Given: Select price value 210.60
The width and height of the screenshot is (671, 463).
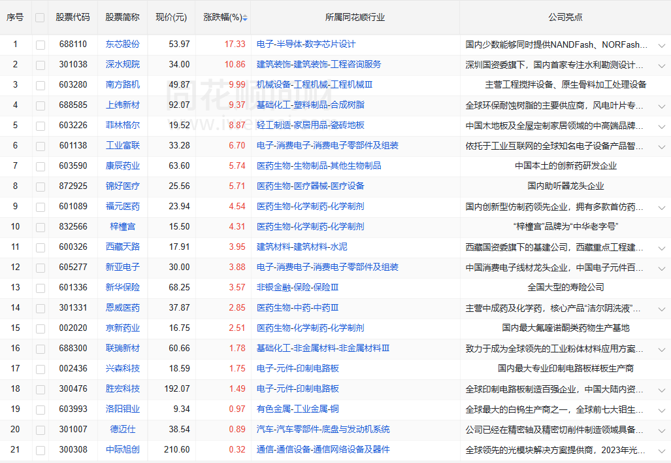Looking at the screenshot, I should pos(177,450).
